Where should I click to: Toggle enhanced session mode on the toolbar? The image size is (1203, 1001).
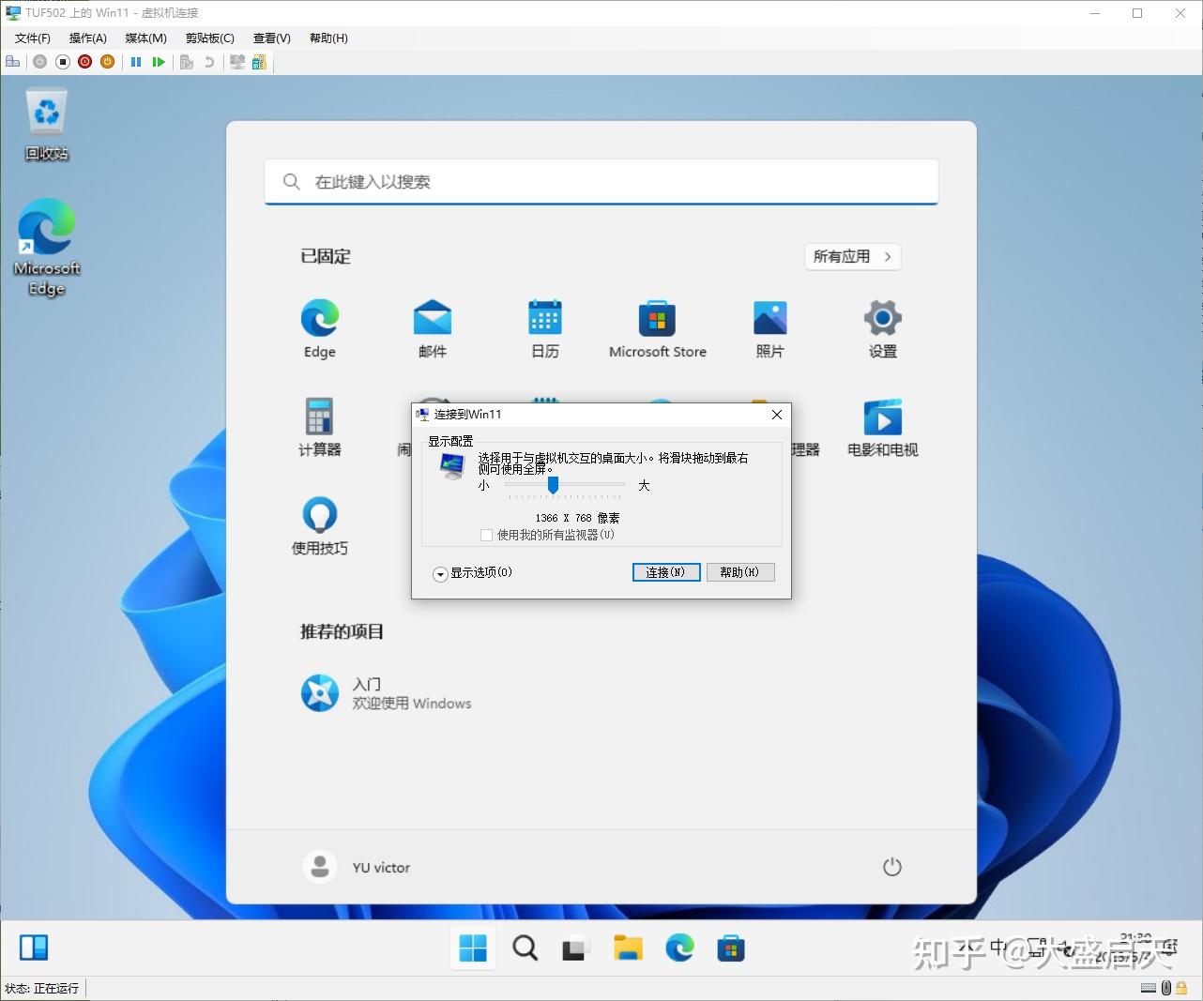236,62
